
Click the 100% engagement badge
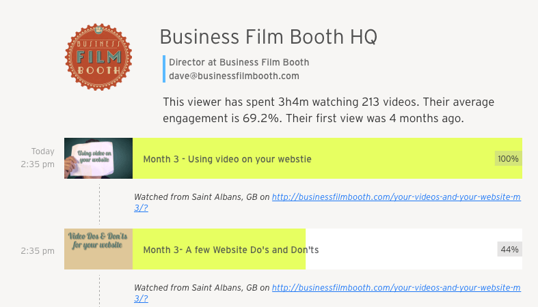508,158
